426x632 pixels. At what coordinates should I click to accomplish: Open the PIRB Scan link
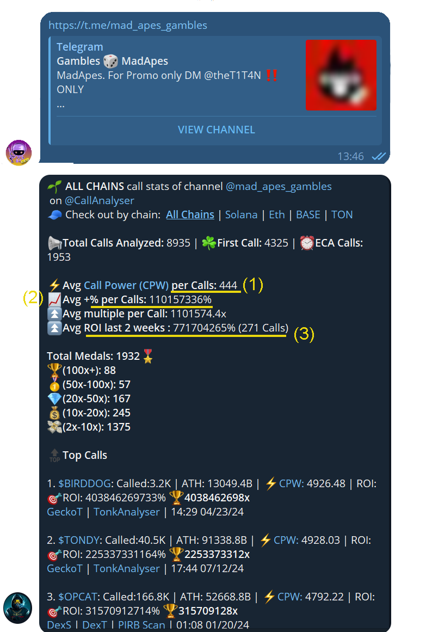pos(141,625)
